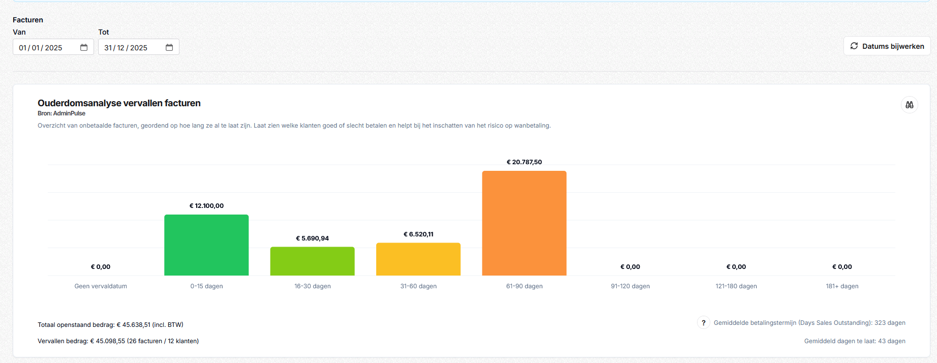The height and width of the screenshot is (363, 937).
Task: Open calendar picker for Tot date
Action: [169, 47]
